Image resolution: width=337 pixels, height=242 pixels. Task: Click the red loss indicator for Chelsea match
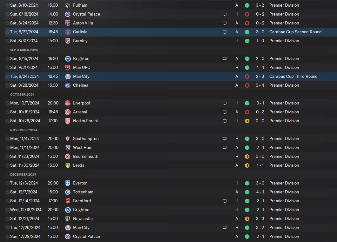247,85
